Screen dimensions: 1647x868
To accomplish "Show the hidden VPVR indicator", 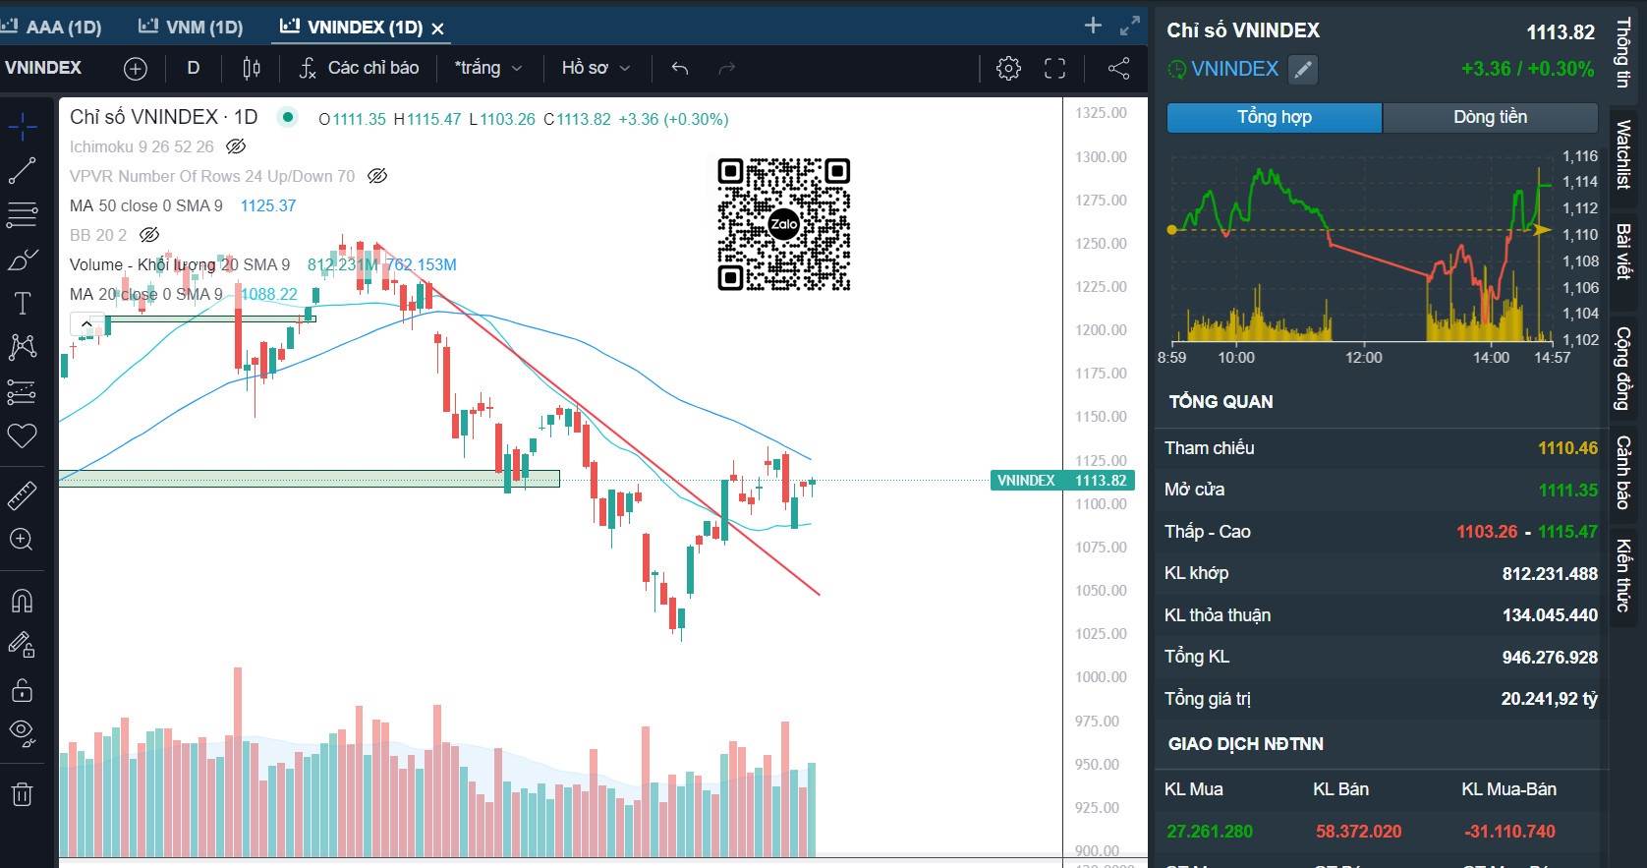I will [377, 176].
